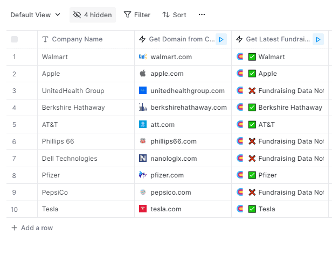Open the Default View dropdown
This screenshot has height=264, width=332.
coord(36,15)
